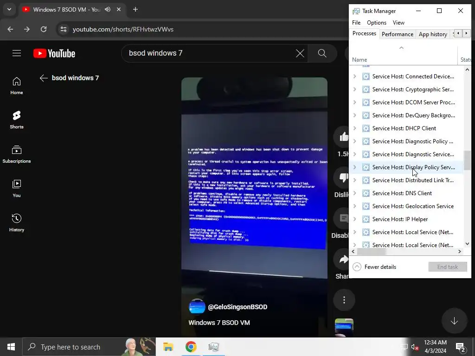Click the browser back arrow
The width and height of the screenshot is (475, 356).
10,29
